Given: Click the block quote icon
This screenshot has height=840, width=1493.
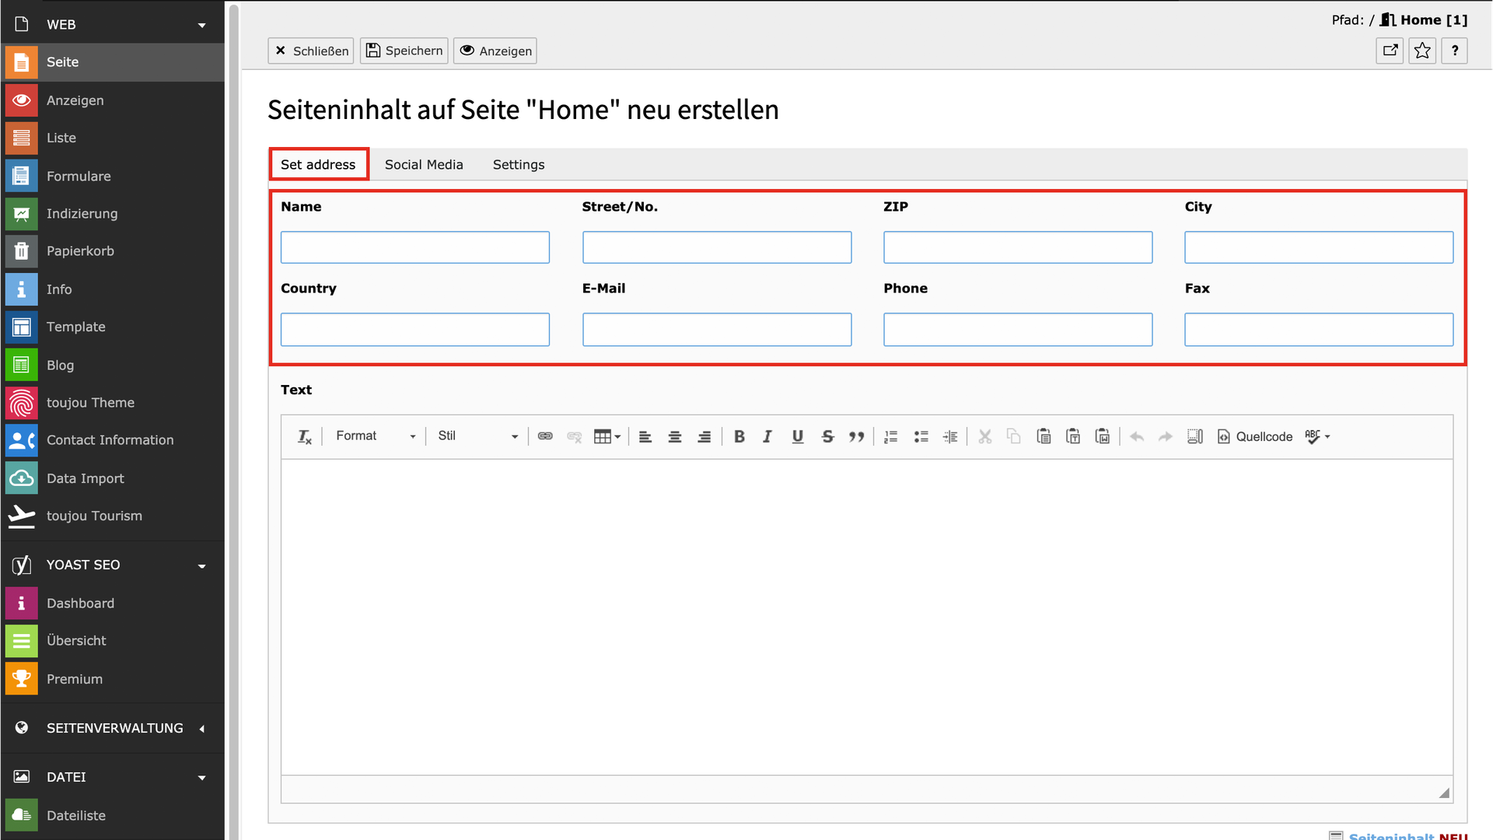Looking at the screenshot, I should pos(856,436).
